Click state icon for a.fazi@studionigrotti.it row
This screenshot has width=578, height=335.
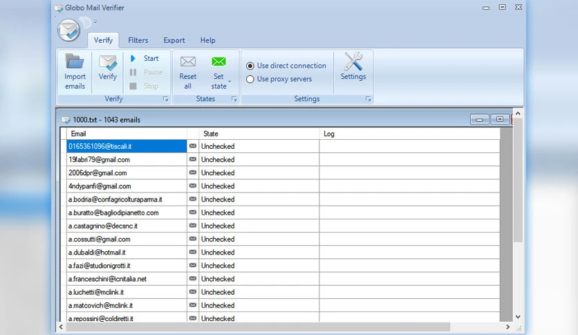pyautogui.click(x=193, y=266)
